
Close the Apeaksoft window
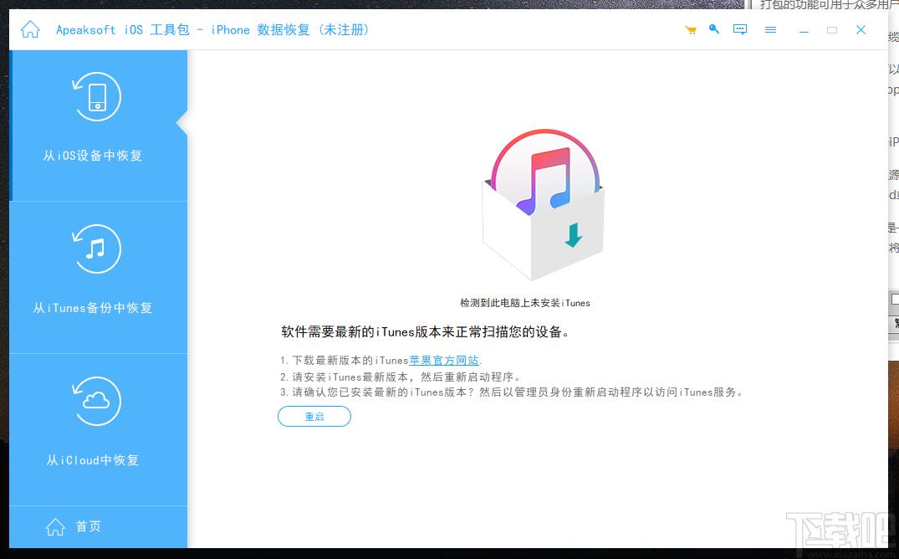click(861, 30)
